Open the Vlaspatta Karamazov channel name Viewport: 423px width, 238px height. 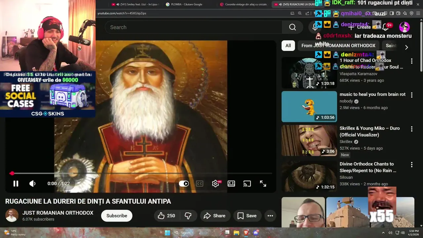pyautogui.click(x=359, y=74)
